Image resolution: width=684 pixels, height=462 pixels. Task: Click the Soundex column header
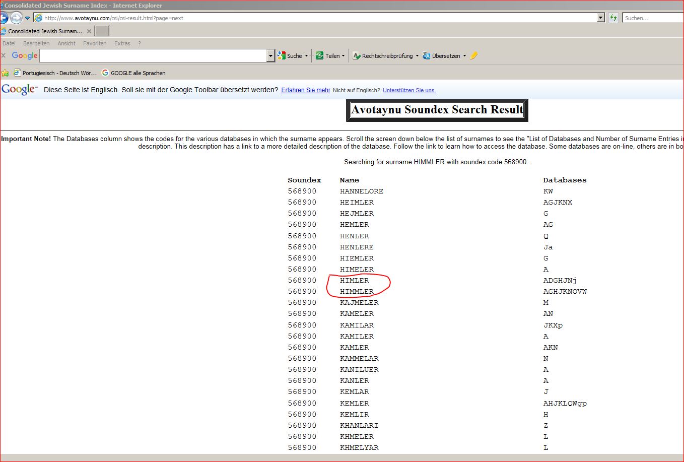304,180
